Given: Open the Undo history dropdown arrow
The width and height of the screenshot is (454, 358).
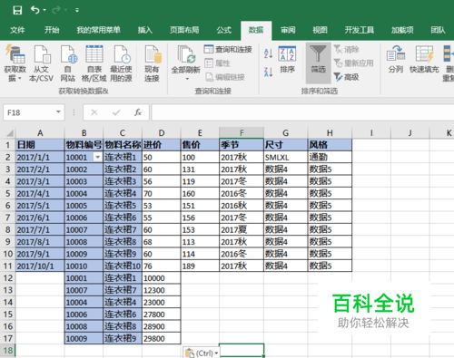Looking at the screenshot, I should [x=44, y=10].
